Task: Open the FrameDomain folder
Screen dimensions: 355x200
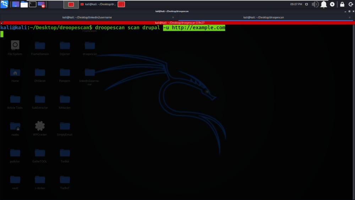Action: [40, 48]
